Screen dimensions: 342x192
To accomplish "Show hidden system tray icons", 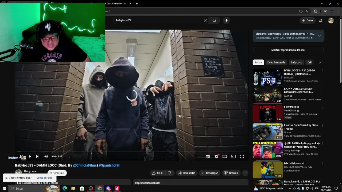I will [290, 189].
